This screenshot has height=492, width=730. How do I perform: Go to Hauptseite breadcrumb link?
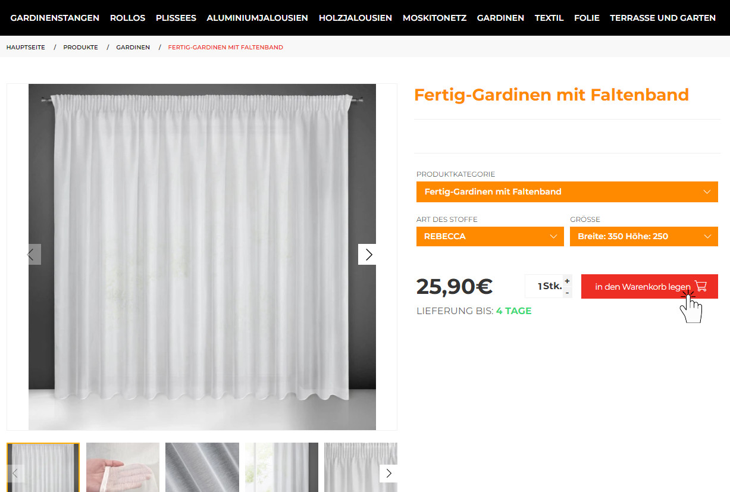pos(26,47)
